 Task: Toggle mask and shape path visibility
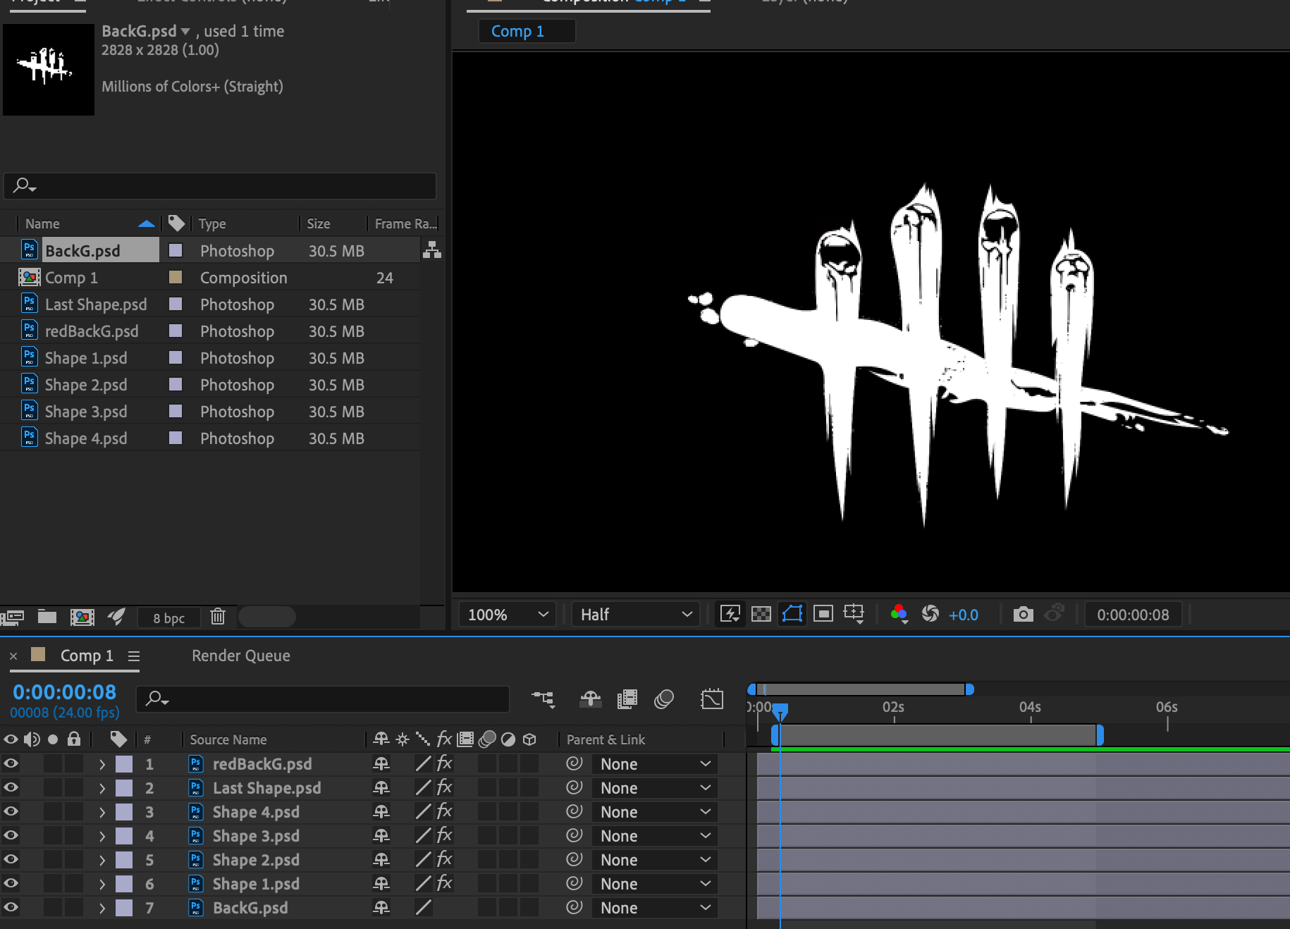(x=792, y=614)
